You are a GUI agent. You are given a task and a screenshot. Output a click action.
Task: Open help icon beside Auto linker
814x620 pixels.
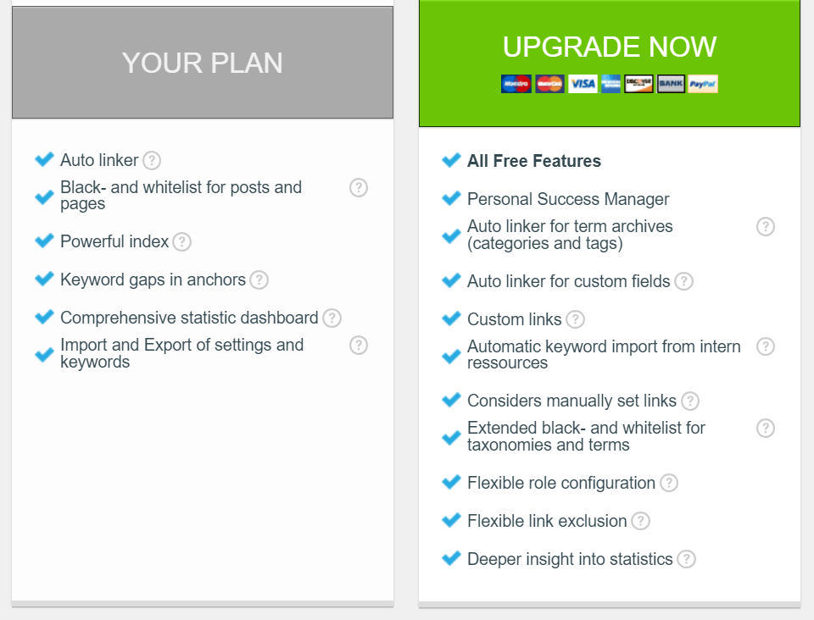coord(152,160)
